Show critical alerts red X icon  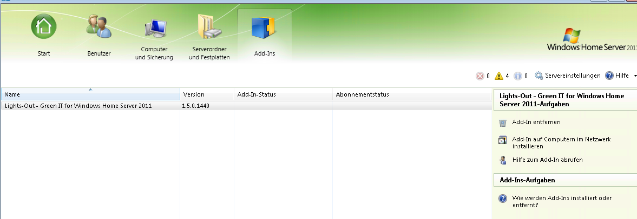point(480,76)
